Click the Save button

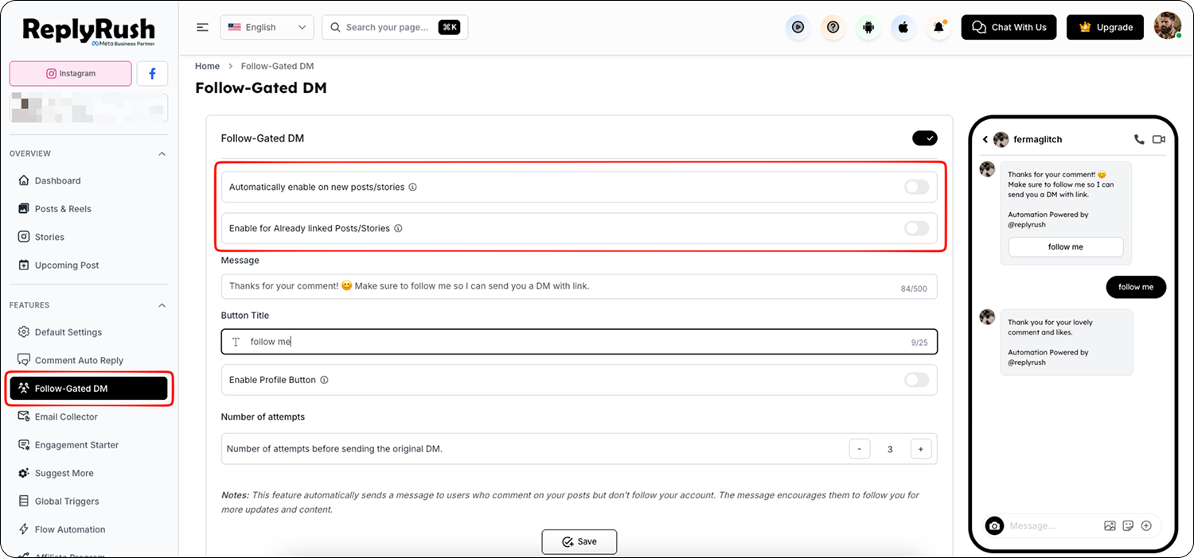579,541
